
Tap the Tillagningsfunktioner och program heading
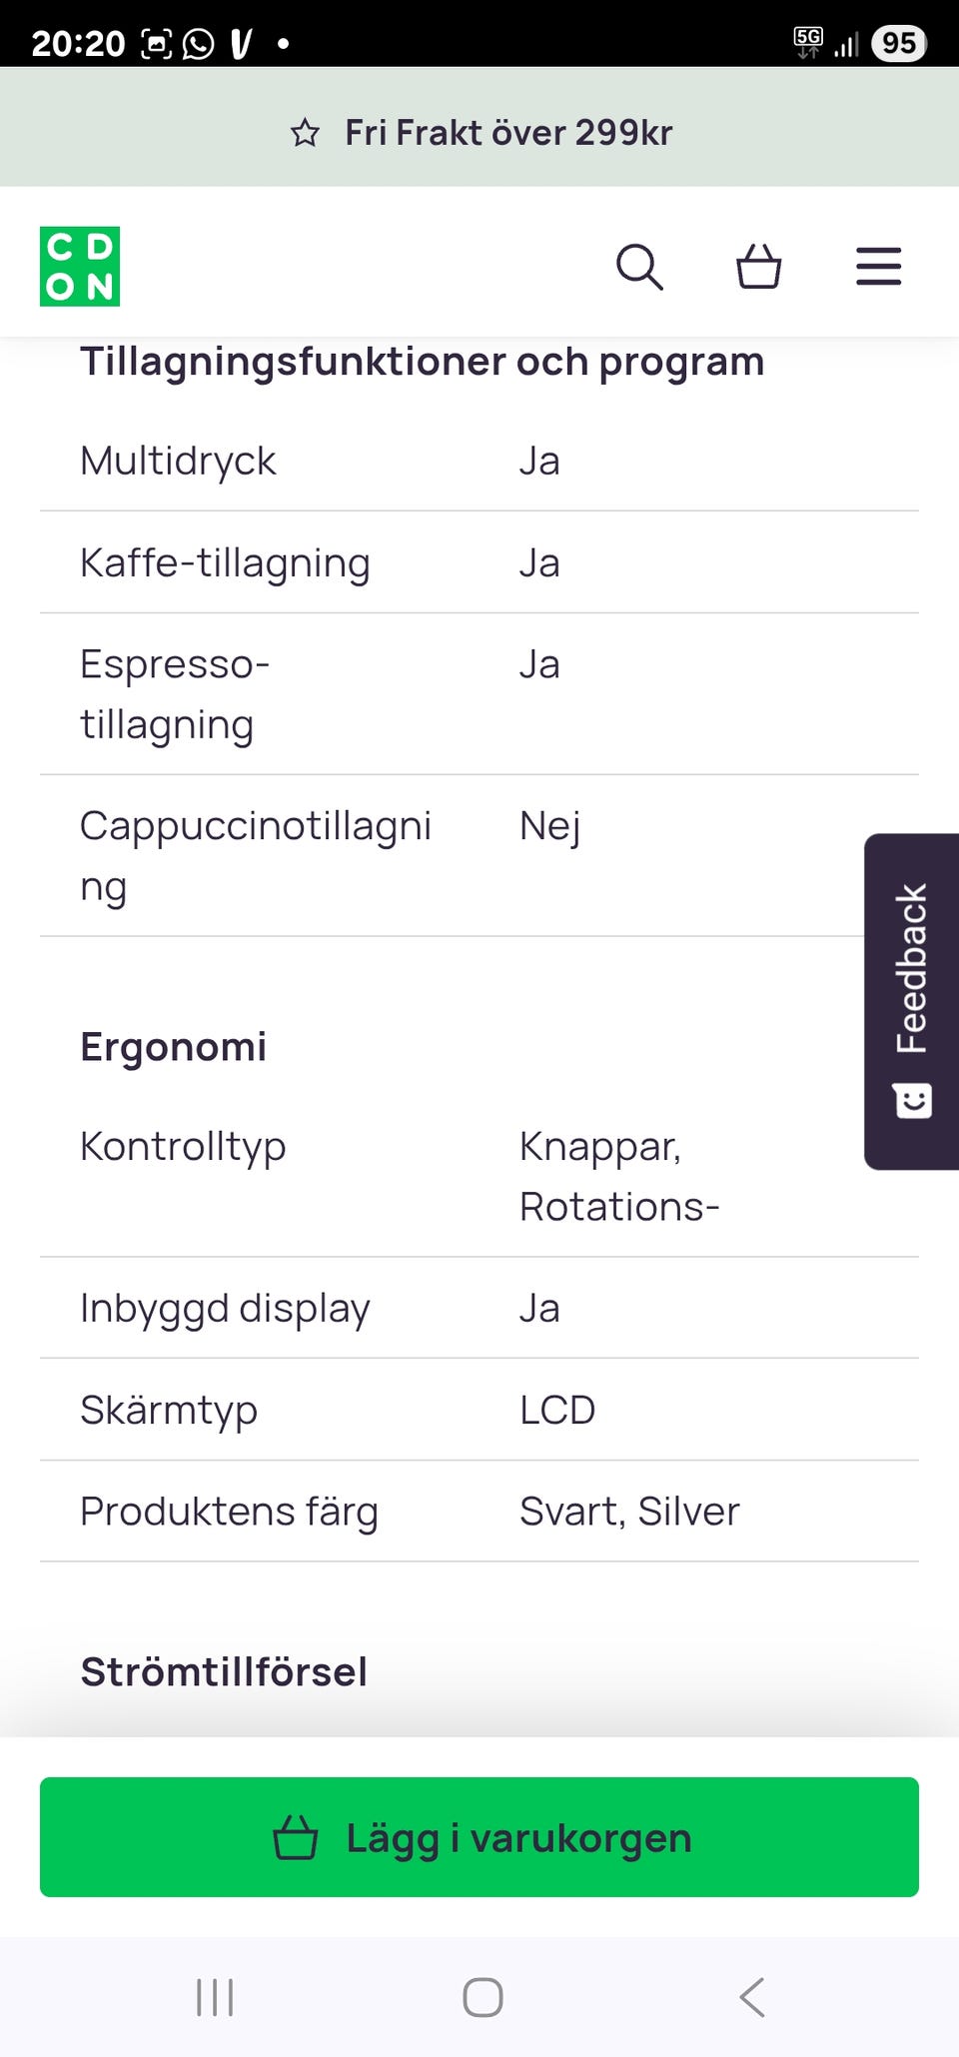click(423, 362)
